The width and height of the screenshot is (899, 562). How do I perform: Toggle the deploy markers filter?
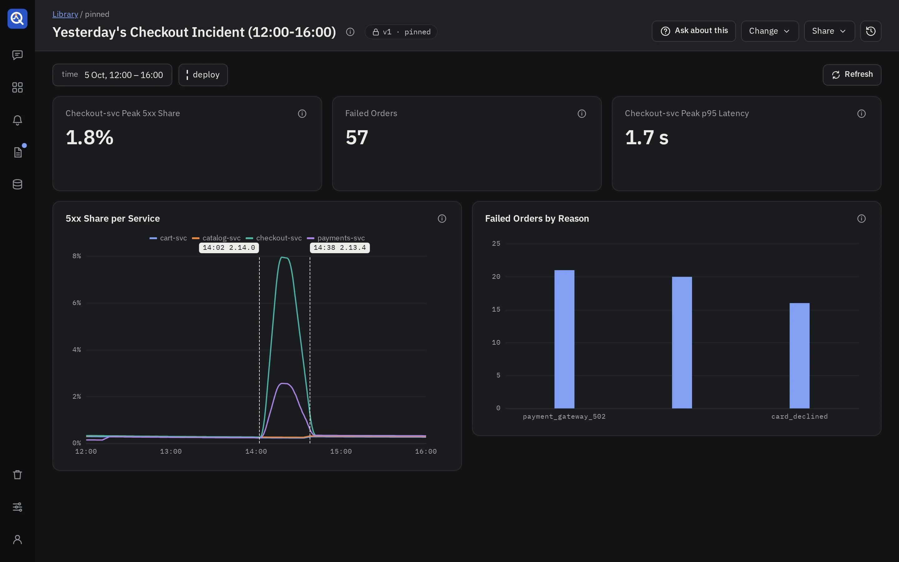[x=203, y=75]
